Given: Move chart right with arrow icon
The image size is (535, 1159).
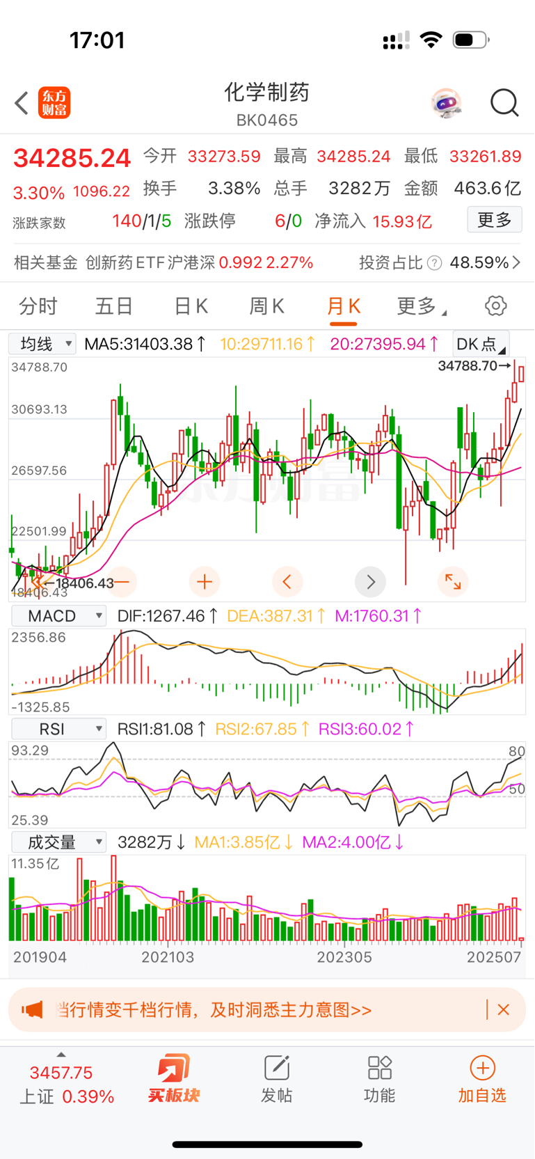Looking at the screenshot, I should pyautogui.click(x=370, y=581).
